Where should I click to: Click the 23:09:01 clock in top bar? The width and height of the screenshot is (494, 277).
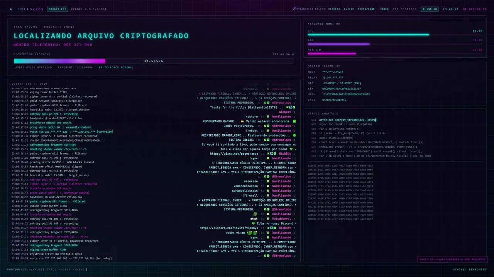pyautogui.click(x=451, y=9)
